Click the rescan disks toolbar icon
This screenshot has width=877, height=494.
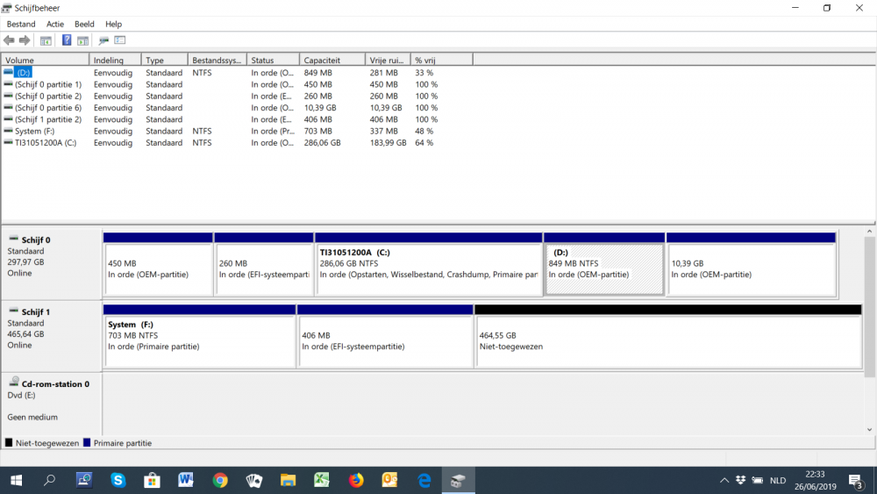tap(103, 40)
